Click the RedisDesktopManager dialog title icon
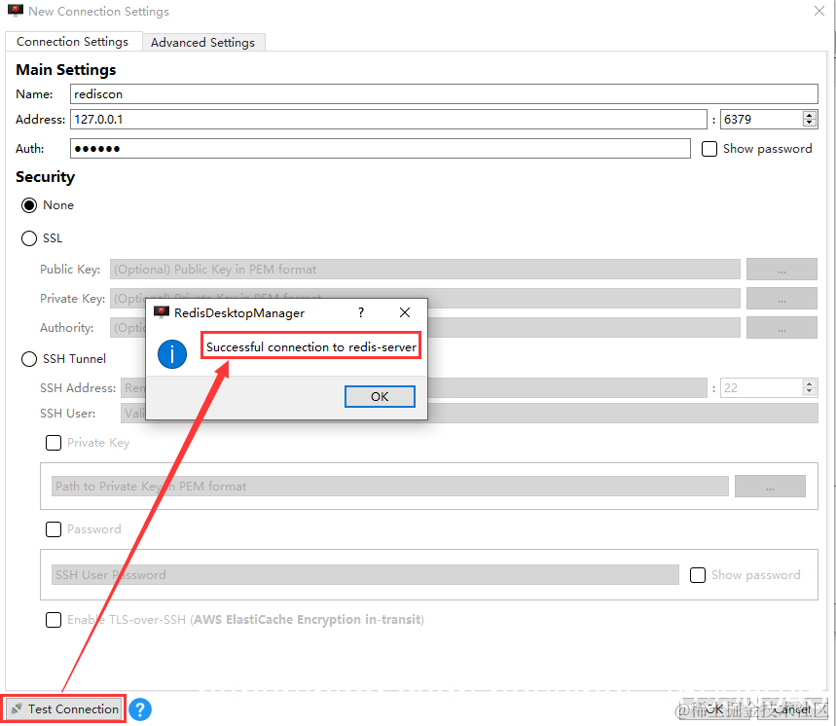This screenshot has width=836, height=726. click(x=162, y=312)
